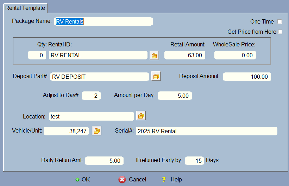Image resolution: width=289 pixels, height=186 pixels.
Task: Enable the One Time checkbox
Action: [279, 21]
